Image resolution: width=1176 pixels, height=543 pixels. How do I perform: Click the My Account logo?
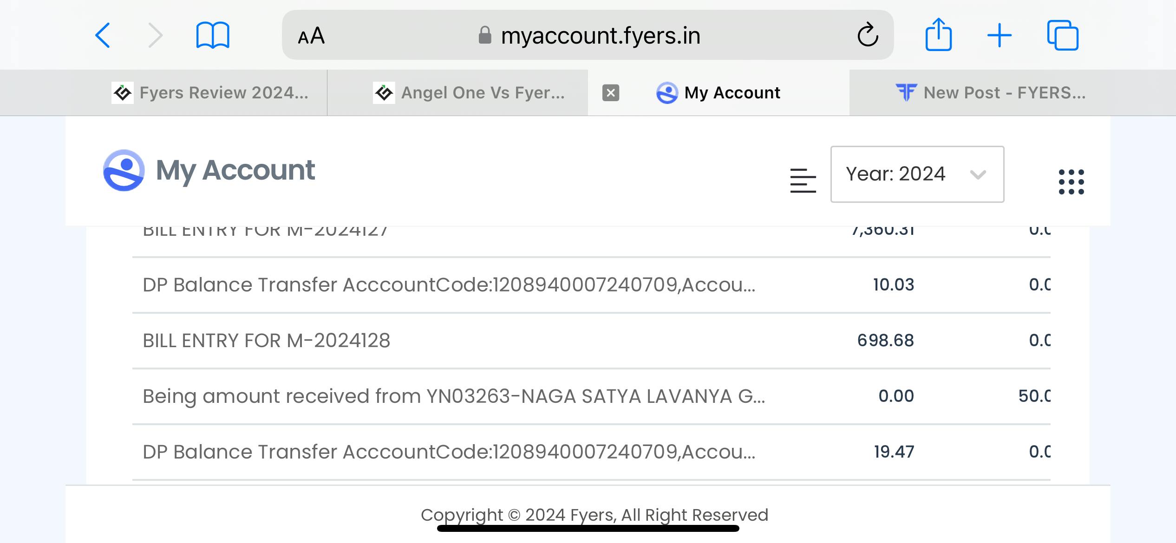[x=209, y=170]
